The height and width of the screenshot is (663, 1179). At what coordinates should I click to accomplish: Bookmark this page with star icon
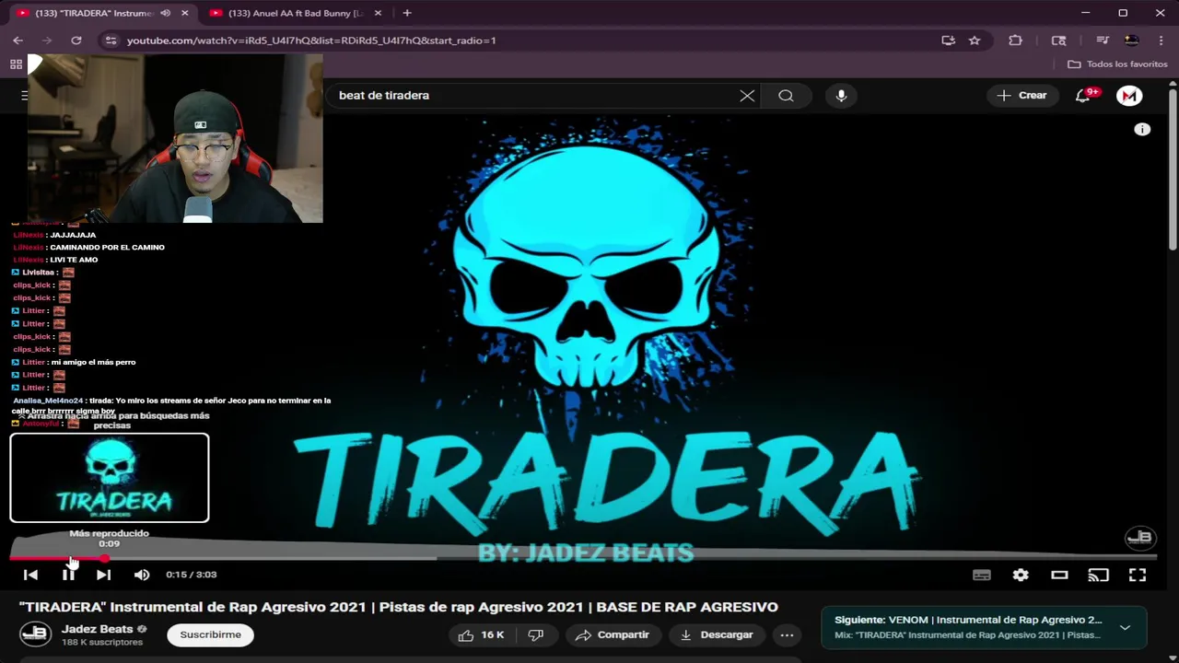[x=975, y=41]
